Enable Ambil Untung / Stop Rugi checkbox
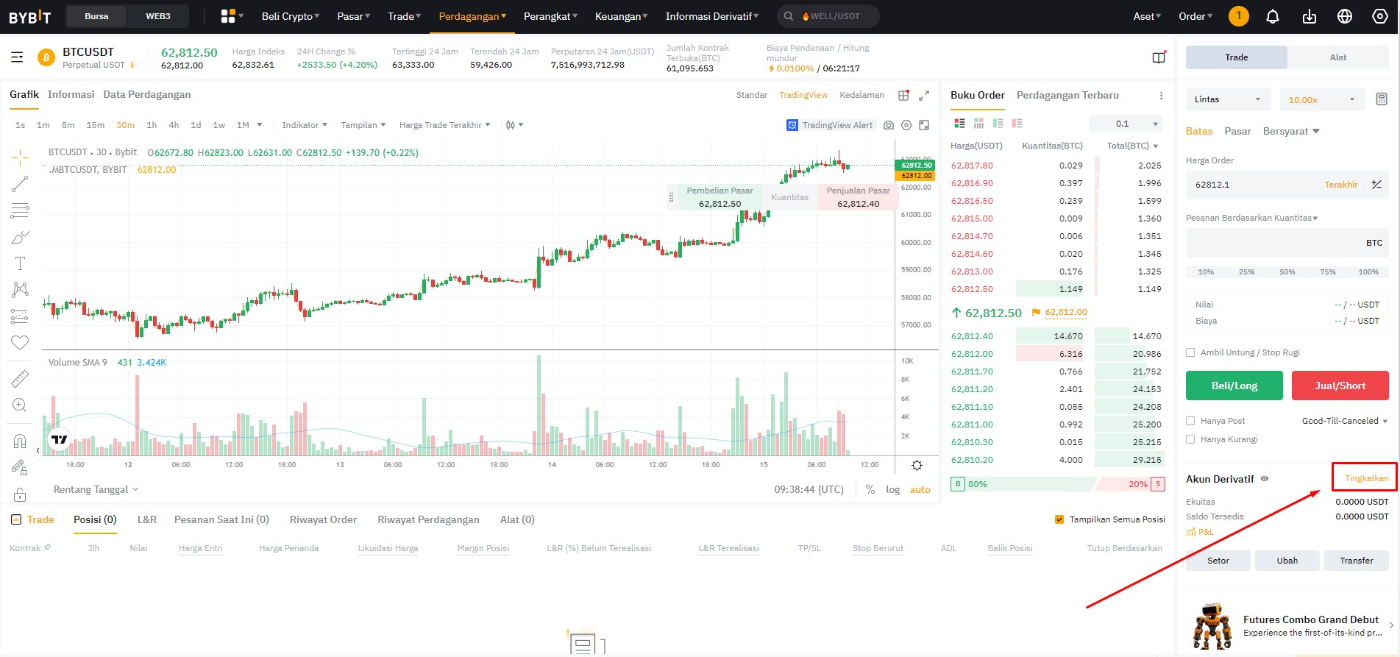Viewport: 1400px width, 657px height. [1190, 352]
